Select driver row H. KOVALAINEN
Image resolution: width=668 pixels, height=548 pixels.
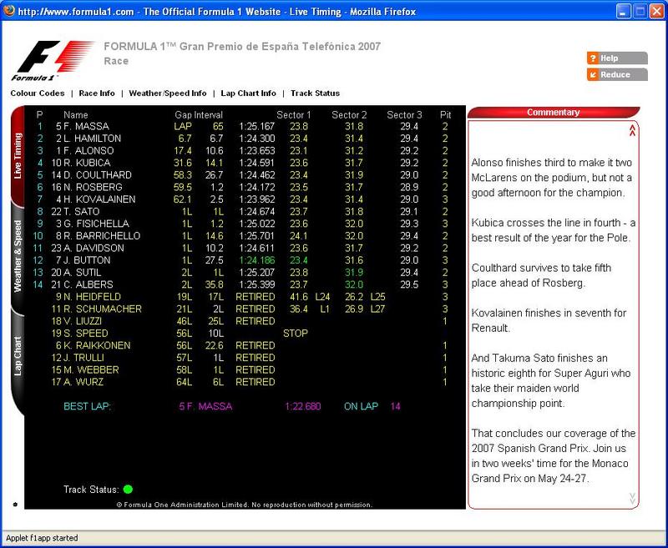(x=243, y=199)
